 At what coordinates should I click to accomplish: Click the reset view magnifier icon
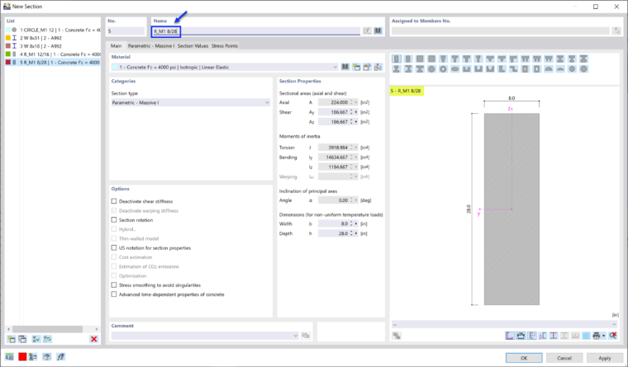click(613, 336)
